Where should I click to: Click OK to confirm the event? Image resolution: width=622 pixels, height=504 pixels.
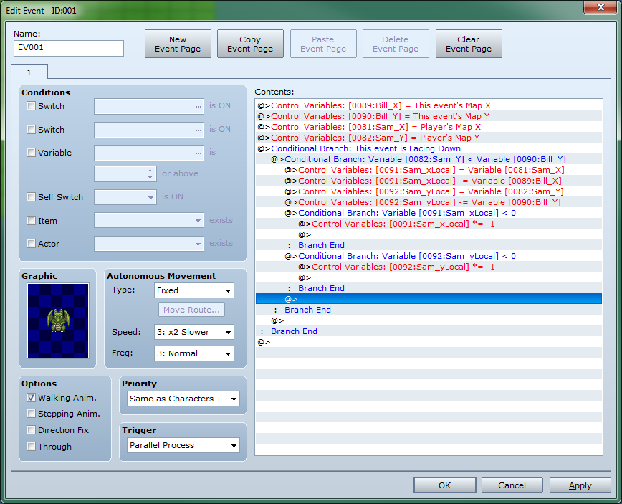(444, 485)
